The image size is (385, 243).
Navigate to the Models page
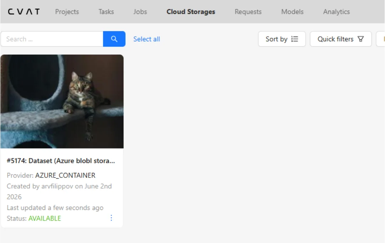coord(292,11)
